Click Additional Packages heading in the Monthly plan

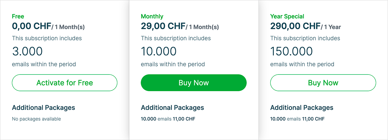click(173, 108)
